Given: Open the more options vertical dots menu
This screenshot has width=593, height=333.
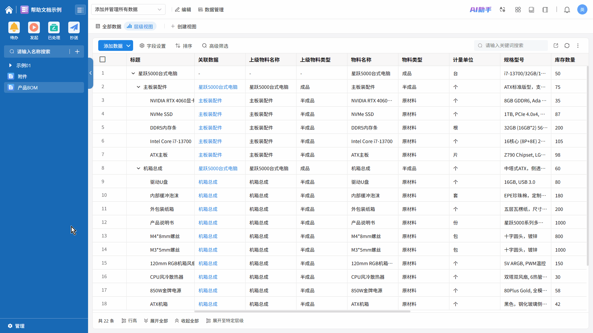Looking at the screenshot, I should [578, 46].
